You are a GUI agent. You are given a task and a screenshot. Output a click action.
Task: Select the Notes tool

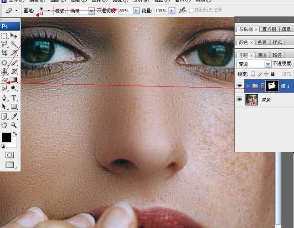click(4, 116)
